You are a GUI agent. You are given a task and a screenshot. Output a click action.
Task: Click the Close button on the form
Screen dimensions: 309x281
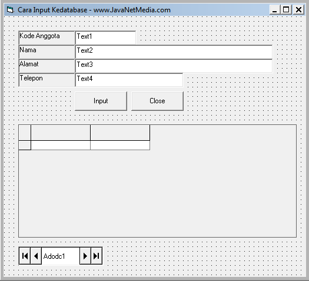tap(157, 101)
